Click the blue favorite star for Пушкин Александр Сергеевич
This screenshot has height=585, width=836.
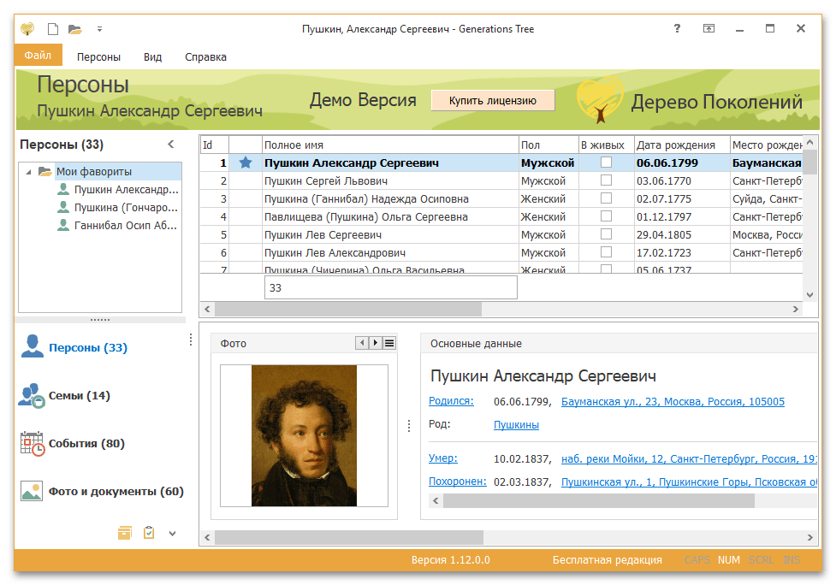[246, 162]
